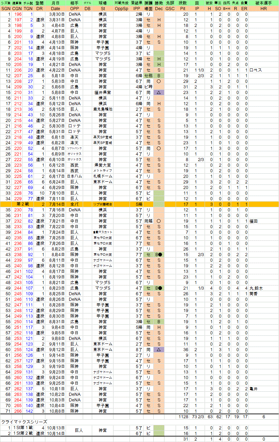Click the ソフトバンク opponent cell
The height and width of the screenshot is (442, 279).
pyautogui.click(x=74, y=148)
